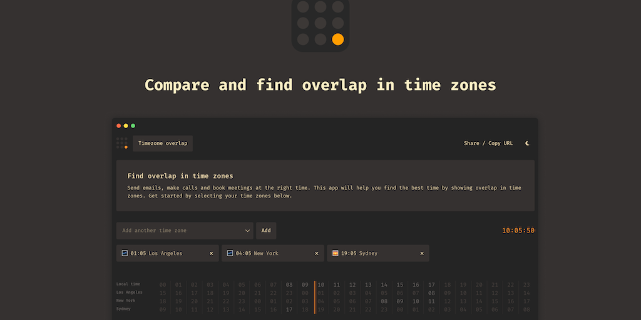Click the yellow window minimize dot

126,126
